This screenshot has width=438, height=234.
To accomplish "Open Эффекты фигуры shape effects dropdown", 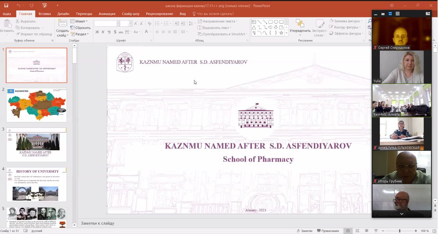I will coord(346,33).
